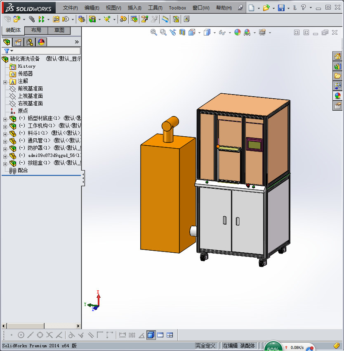Switch to the 草图 tab
The height and width of the screenshot is (351, 344).
point(59,30)
